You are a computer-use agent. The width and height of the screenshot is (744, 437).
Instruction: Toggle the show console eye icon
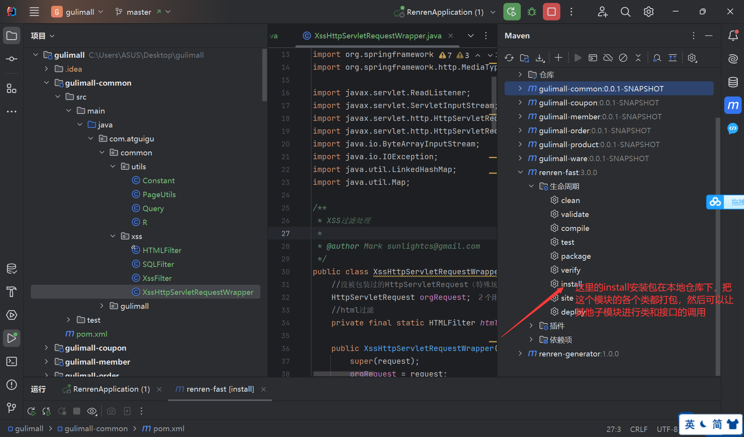(92, 411)
